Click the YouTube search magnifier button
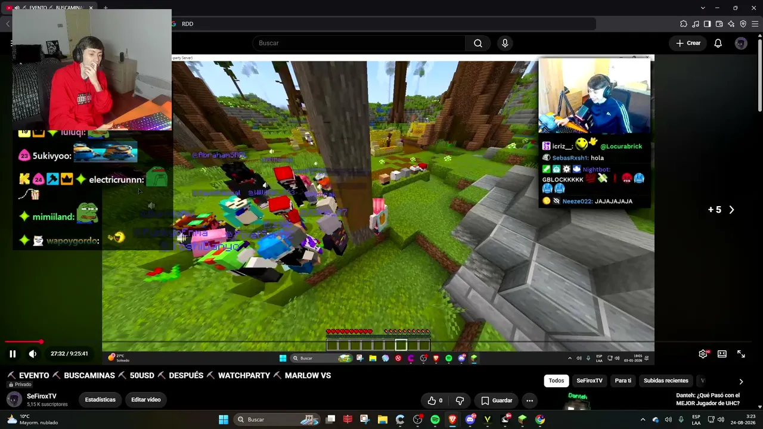763x429 pixels. coord(478,43)
